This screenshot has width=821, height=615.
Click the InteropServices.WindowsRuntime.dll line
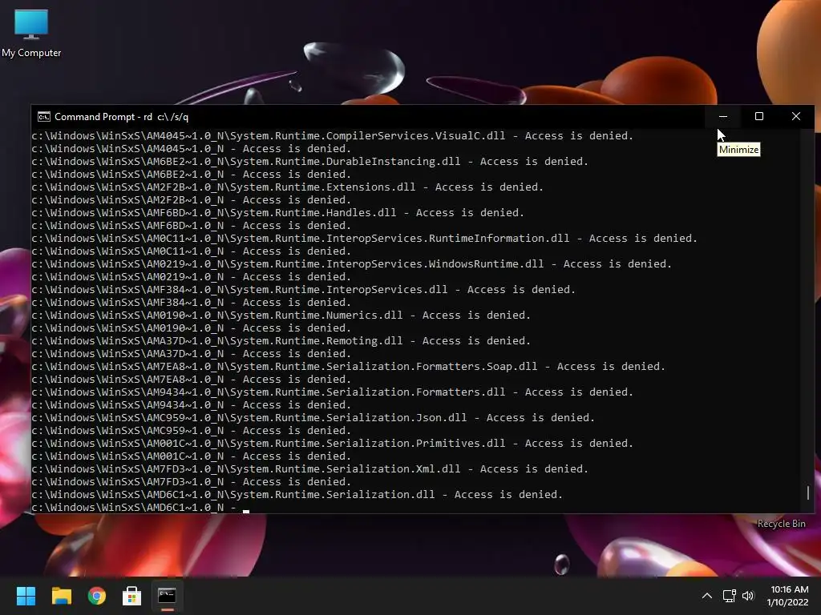tap(352, 264)
